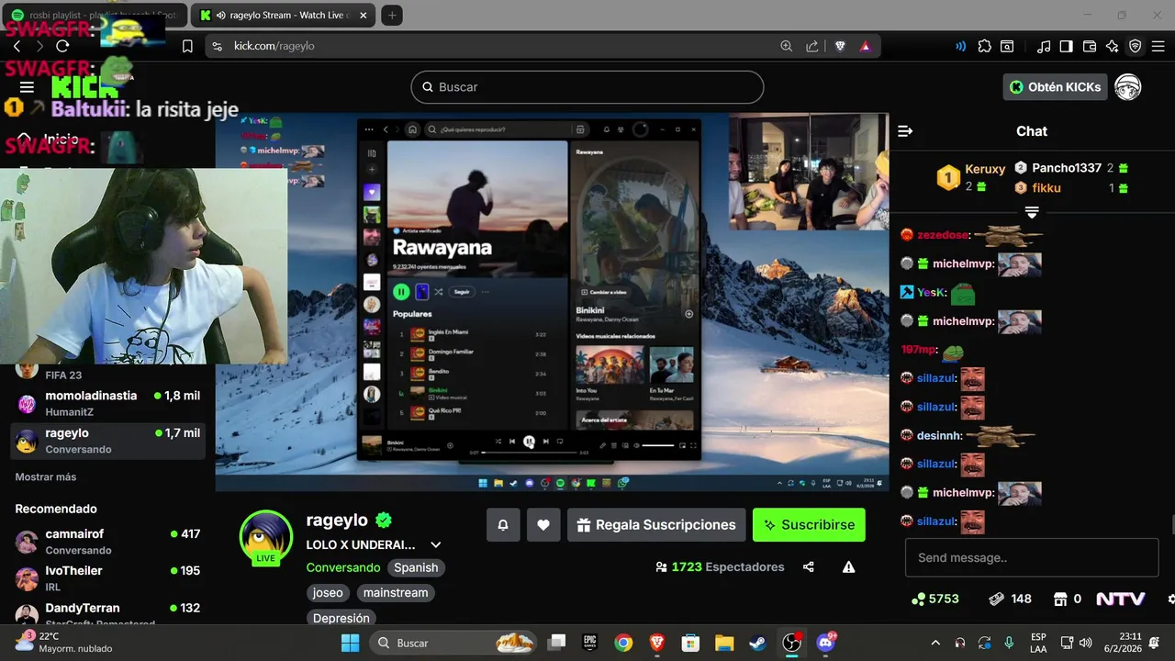Switch to the Spotify rosbi playlist tab
The image size is (1175, 661).
click(x=97, y=15)
